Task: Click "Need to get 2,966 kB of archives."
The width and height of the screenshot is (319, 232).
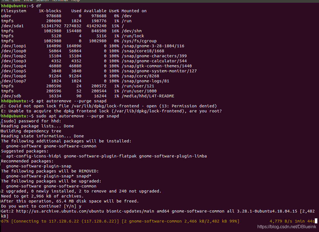Action: coord(42,196)
